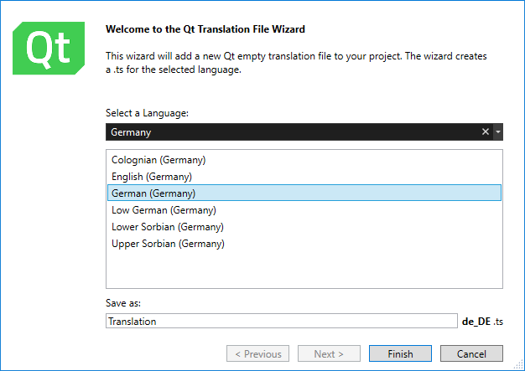Viewport: 525px width, 371px height.
Task: Click the Next button
Action: click(x=329, y=353)
